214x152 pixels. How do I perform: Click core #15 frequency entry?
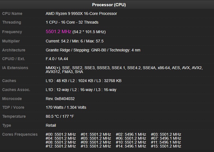click(166, 146)
